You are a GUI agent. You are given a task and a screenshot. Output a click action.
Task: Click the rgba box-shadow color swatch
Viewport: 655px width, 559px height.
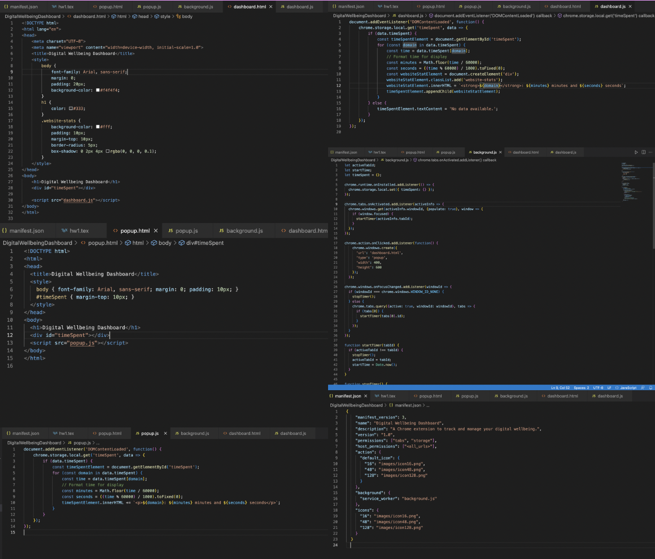[x=108, y=151]
